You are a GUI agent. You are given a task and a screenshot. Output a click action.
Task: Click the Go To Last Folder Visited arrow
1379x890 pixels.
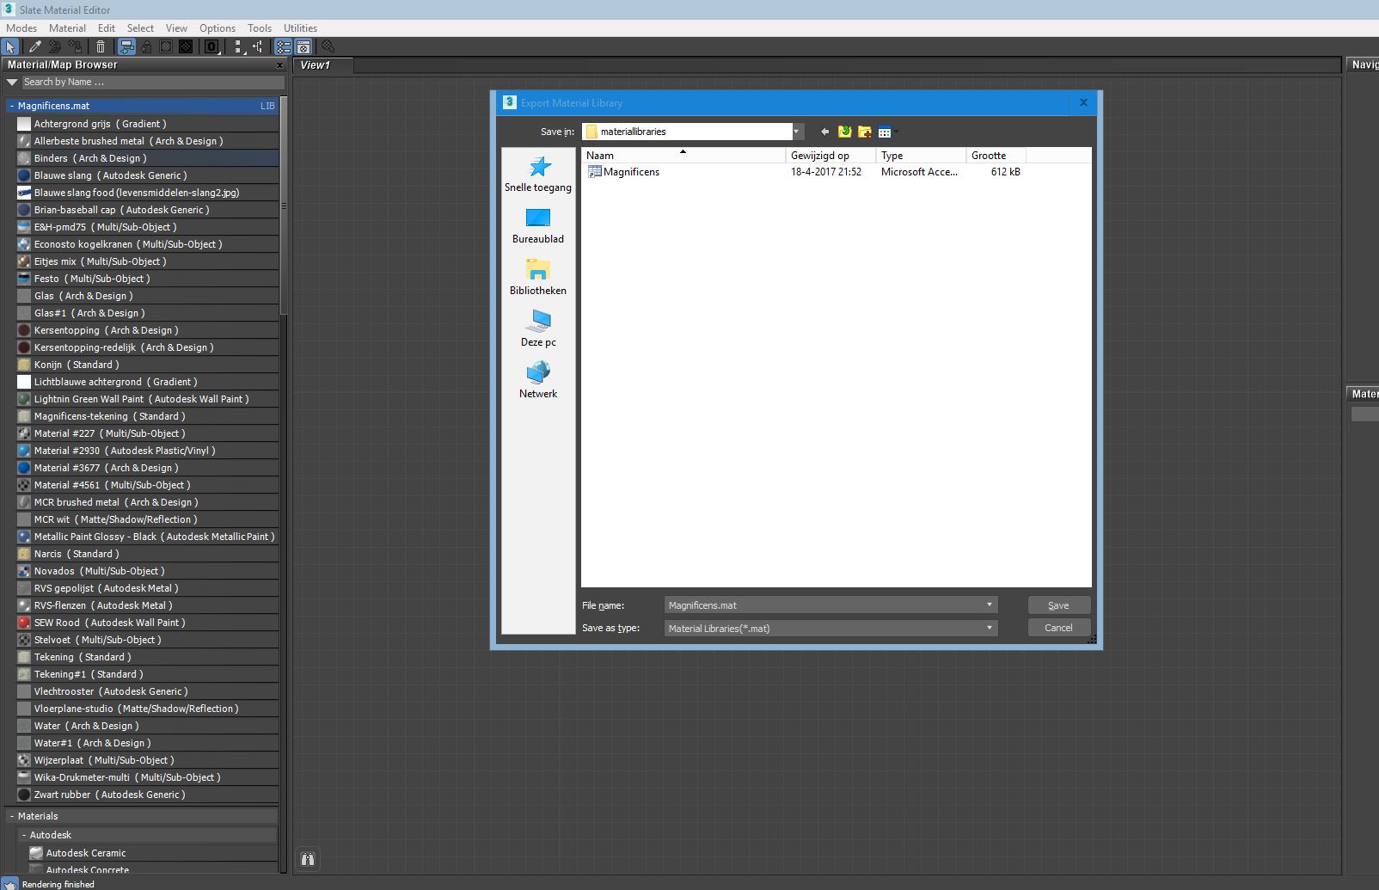pos(824,132)
